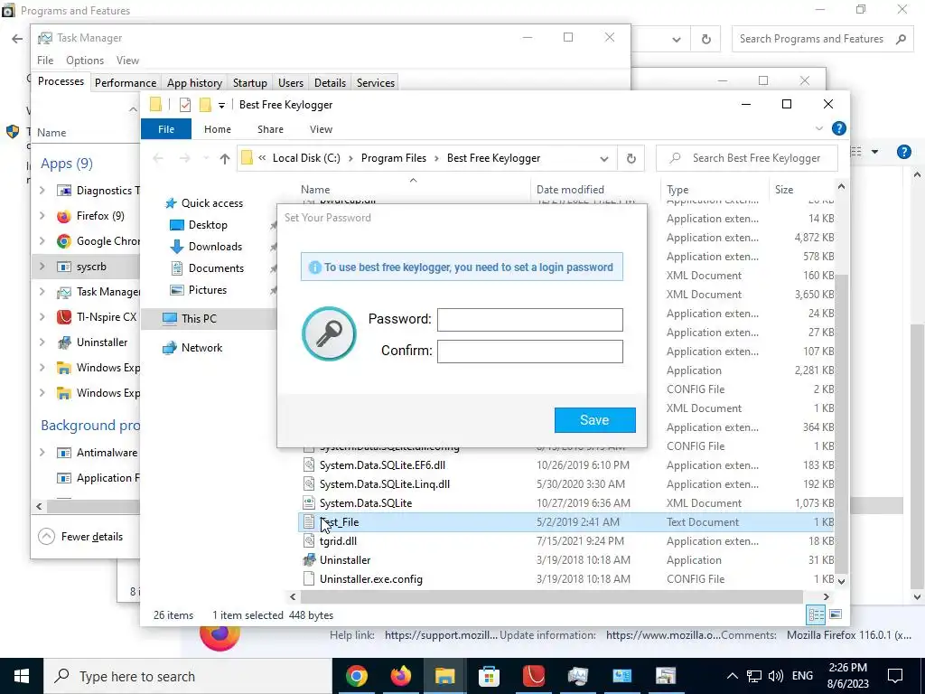Select System.Data.SQLite.Linq.dll file
The width and height of the screenshot is (925, 694).
[x=385, y=484]
